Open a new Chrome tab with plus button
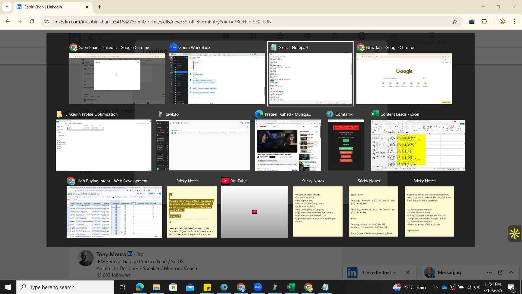 tap(100, 7)
